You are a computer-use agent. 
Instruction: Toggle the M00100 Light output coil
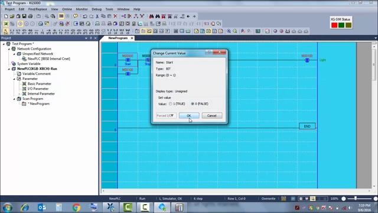(307, 60)
